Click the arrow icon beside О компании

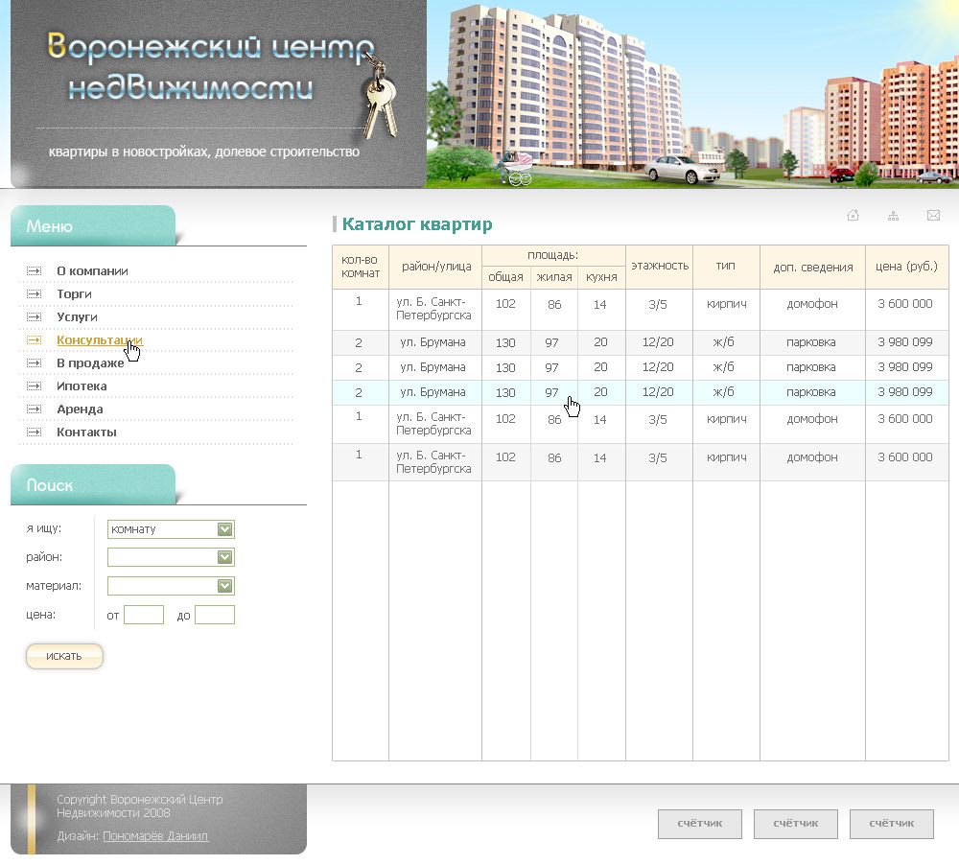click(x=35, y=271)
